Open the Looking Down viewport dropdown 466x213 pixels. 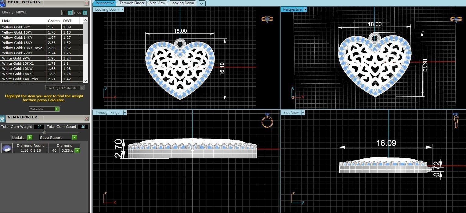click(x=122, y=9)
